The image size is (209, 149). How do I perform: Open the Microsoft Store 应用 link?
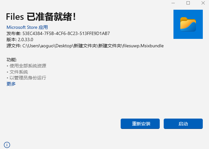tap(27, 27)
